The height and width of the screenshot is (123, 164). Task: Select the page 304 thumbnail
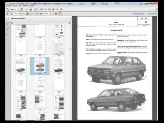click(x=21, y=65)
